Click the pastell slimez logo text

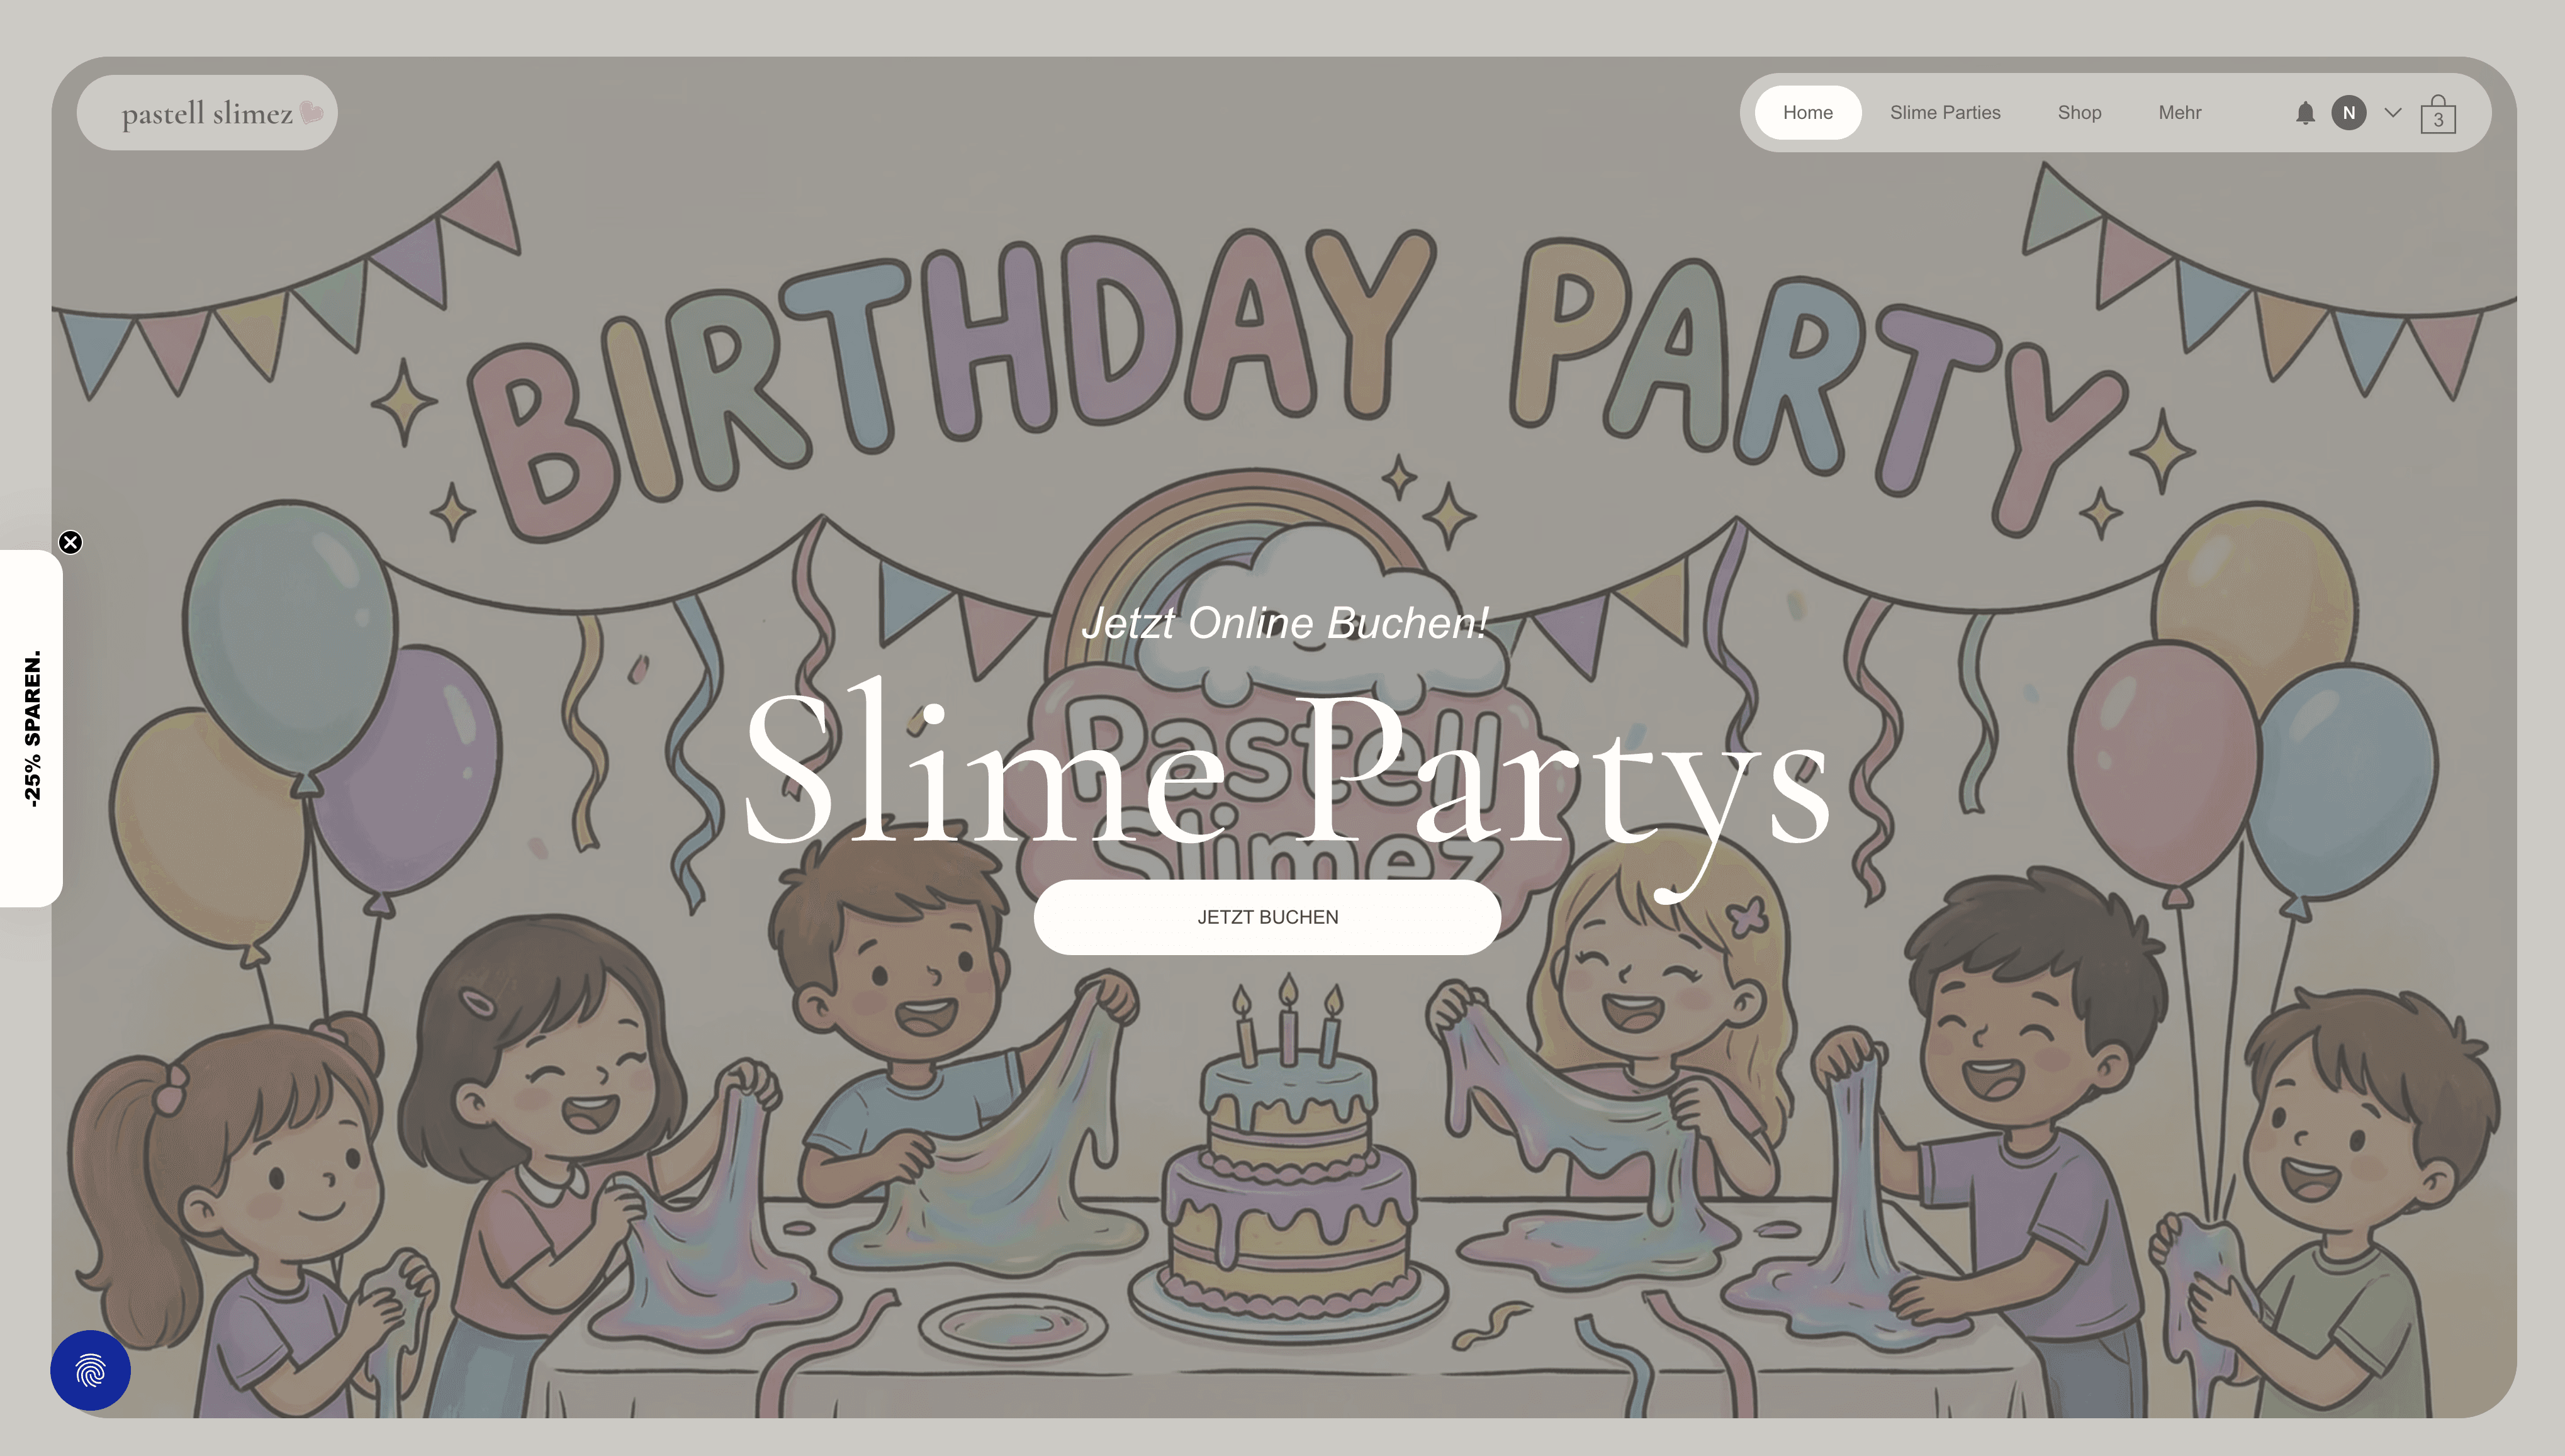pyautogui.click(x=207, y=114)
